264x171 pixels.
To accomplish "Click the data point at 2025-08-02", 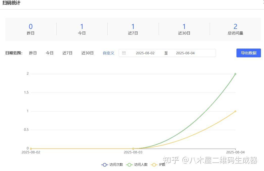I will [x=31, y=149].
